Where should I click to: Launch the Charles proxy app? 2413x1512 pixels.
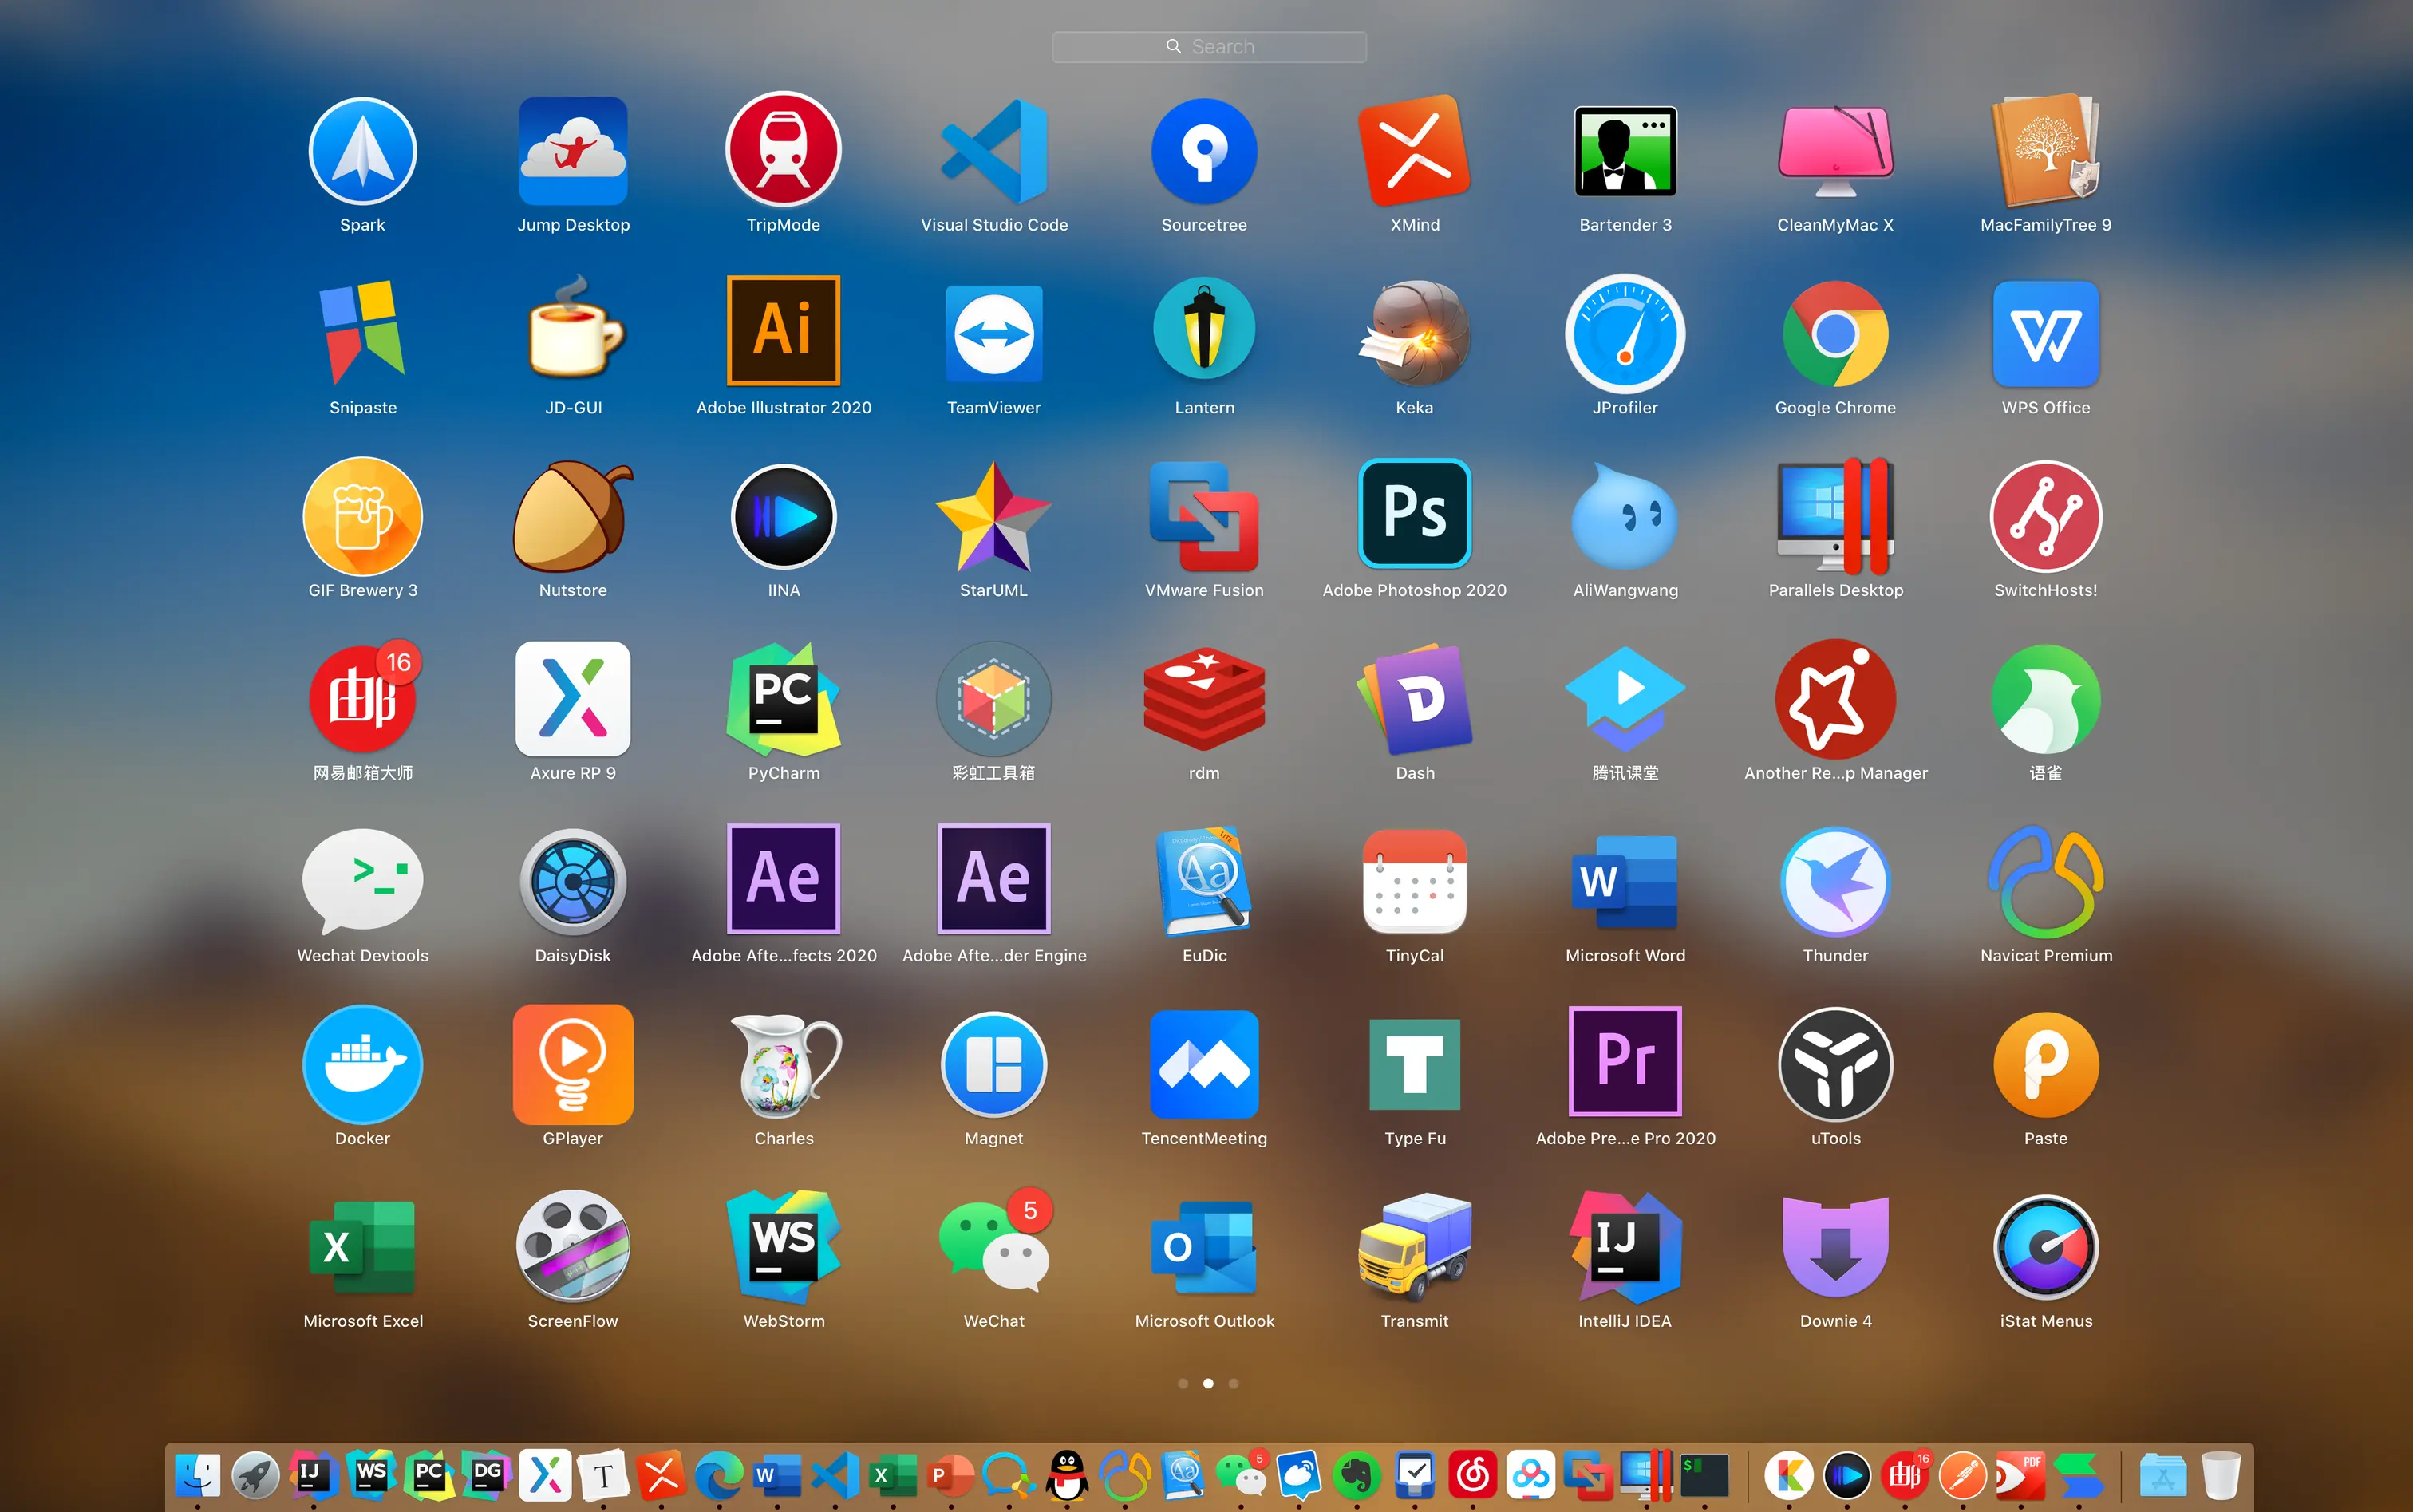pyautogui.click(x=783, y=1064)
